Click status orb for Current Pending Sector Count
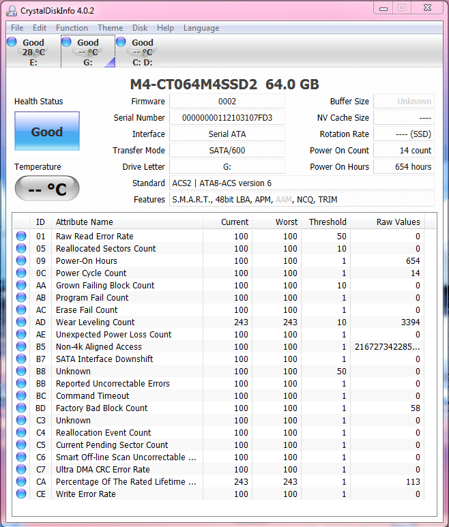This screenshot has height=527, width=449. click(21, 445)
